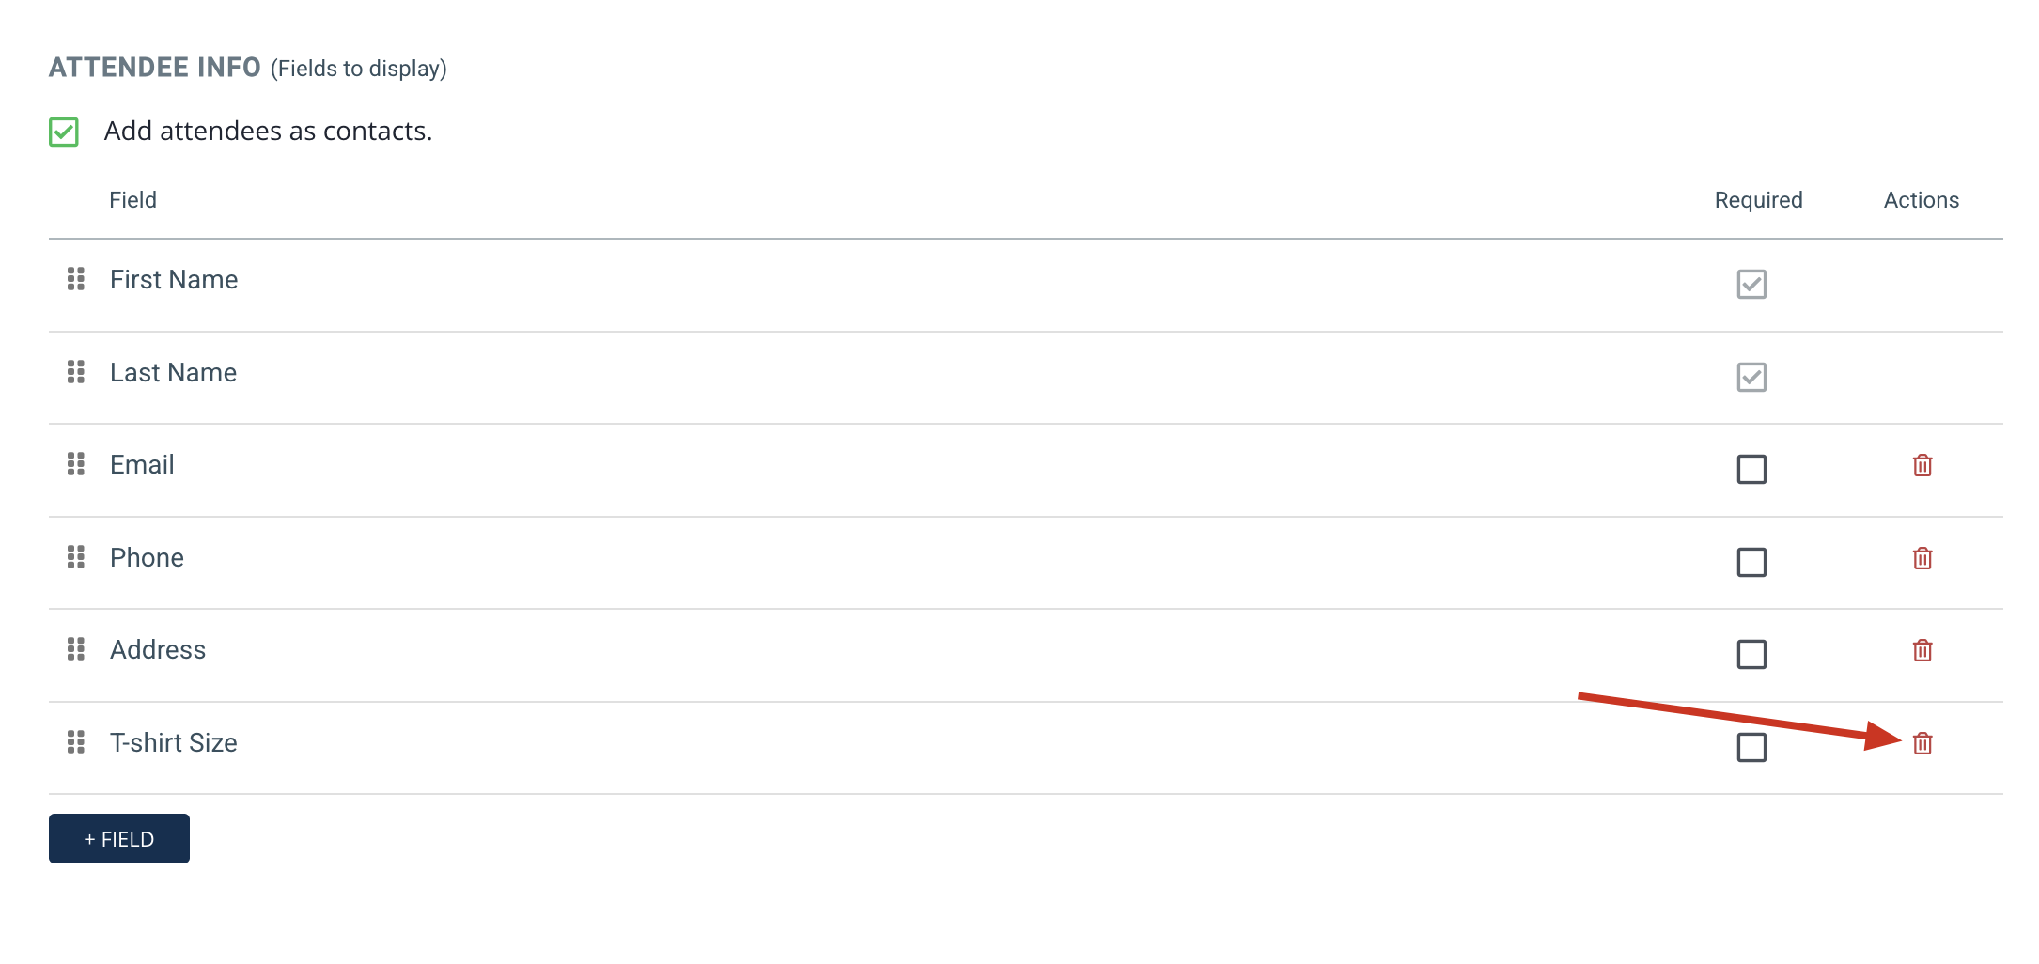Delete the Phone field with trash icon
The width and height of the screenshot is (2039, 964).
point(1922,558)
